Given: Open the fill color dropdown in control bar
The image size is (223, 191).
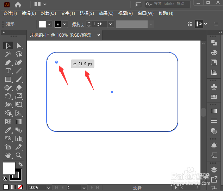Looking at the screenshot, I should pos(49,24).
